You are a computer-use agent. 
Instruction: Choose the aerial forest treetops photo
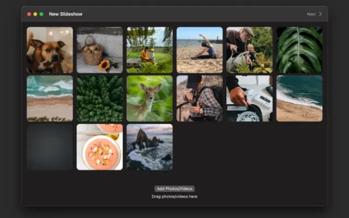(x=100, y=99)
